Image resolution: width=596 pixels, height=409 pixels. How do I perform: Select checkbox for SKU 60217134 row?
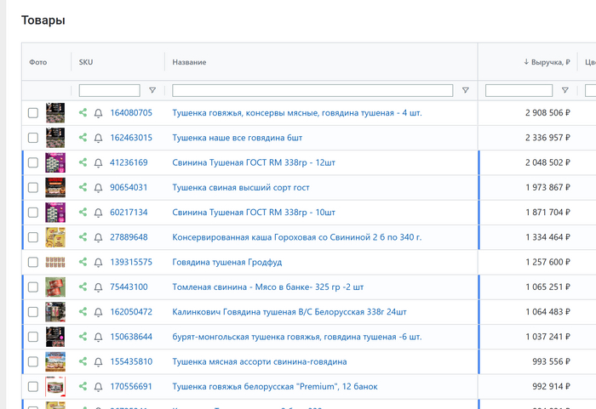(33, 213)
